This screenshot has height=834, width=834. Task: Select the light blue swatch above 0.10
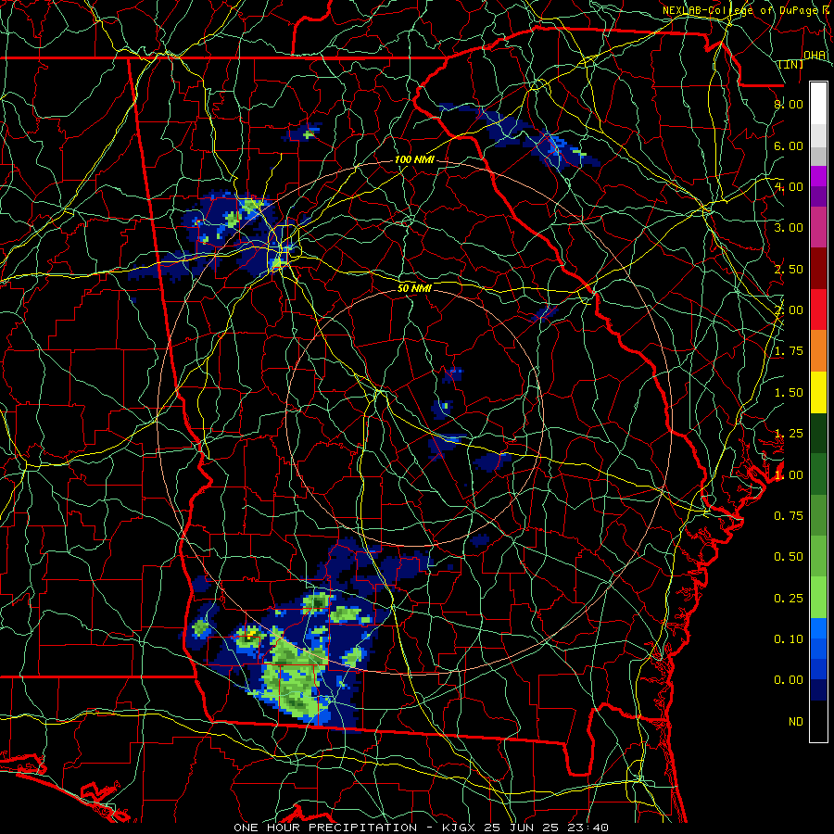[x=818, y=628]
